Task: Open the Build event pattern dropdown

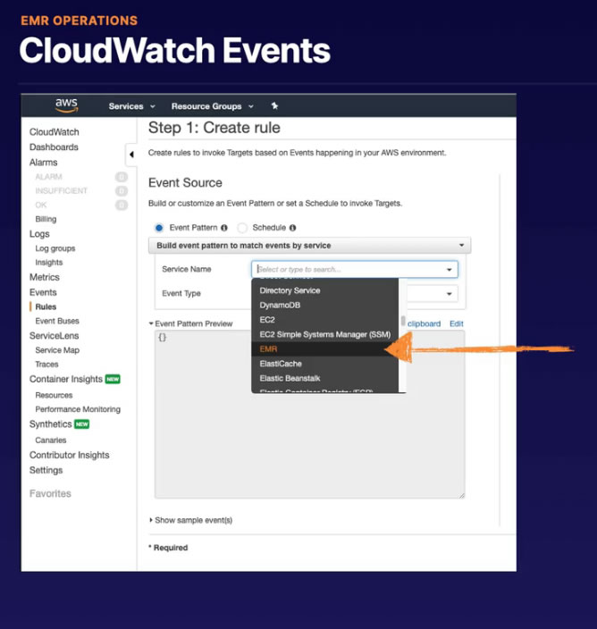Action: pyautogui.click(x=309, y=245)
